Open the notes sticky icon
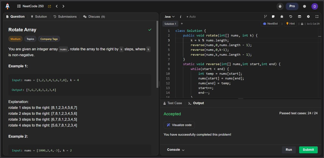Screen dimensions: 324x158 [273, 17]
